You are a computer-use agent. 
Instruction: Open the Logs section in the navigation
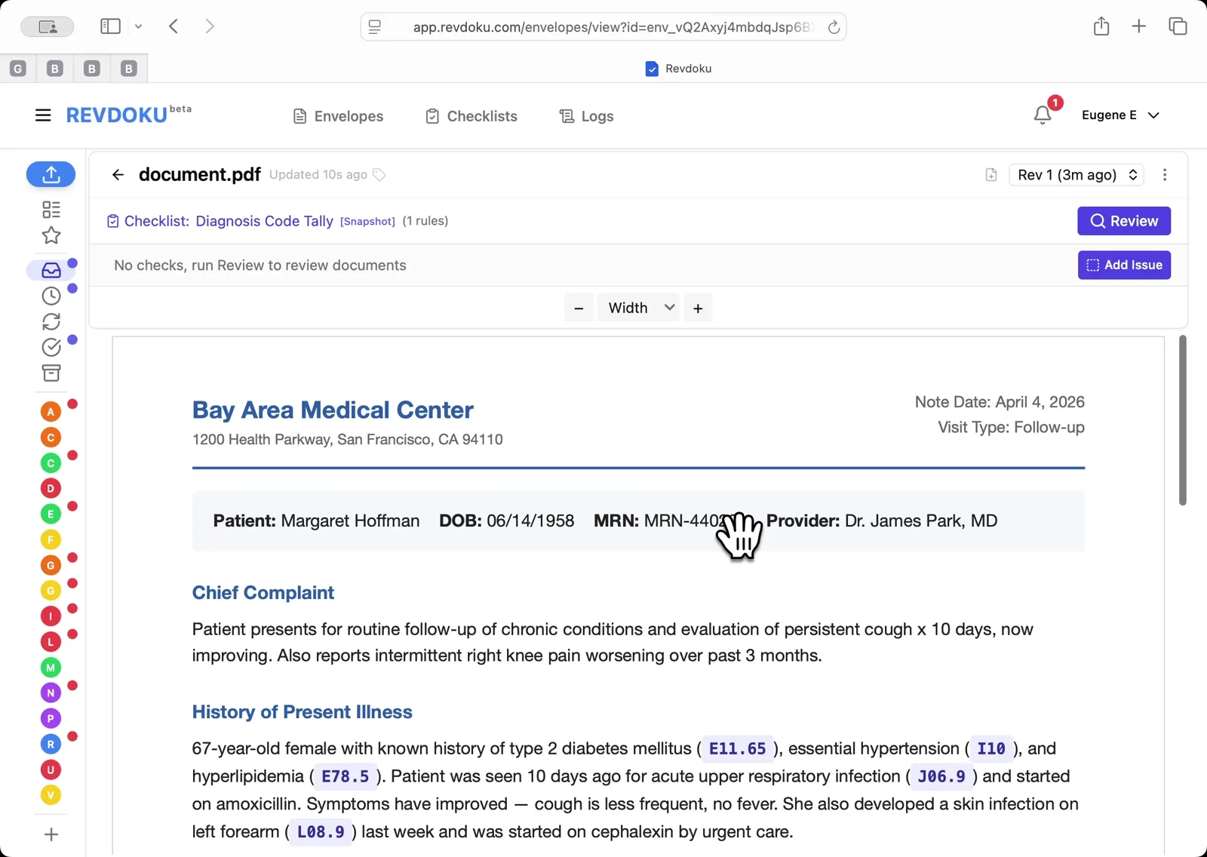point(586,115)
